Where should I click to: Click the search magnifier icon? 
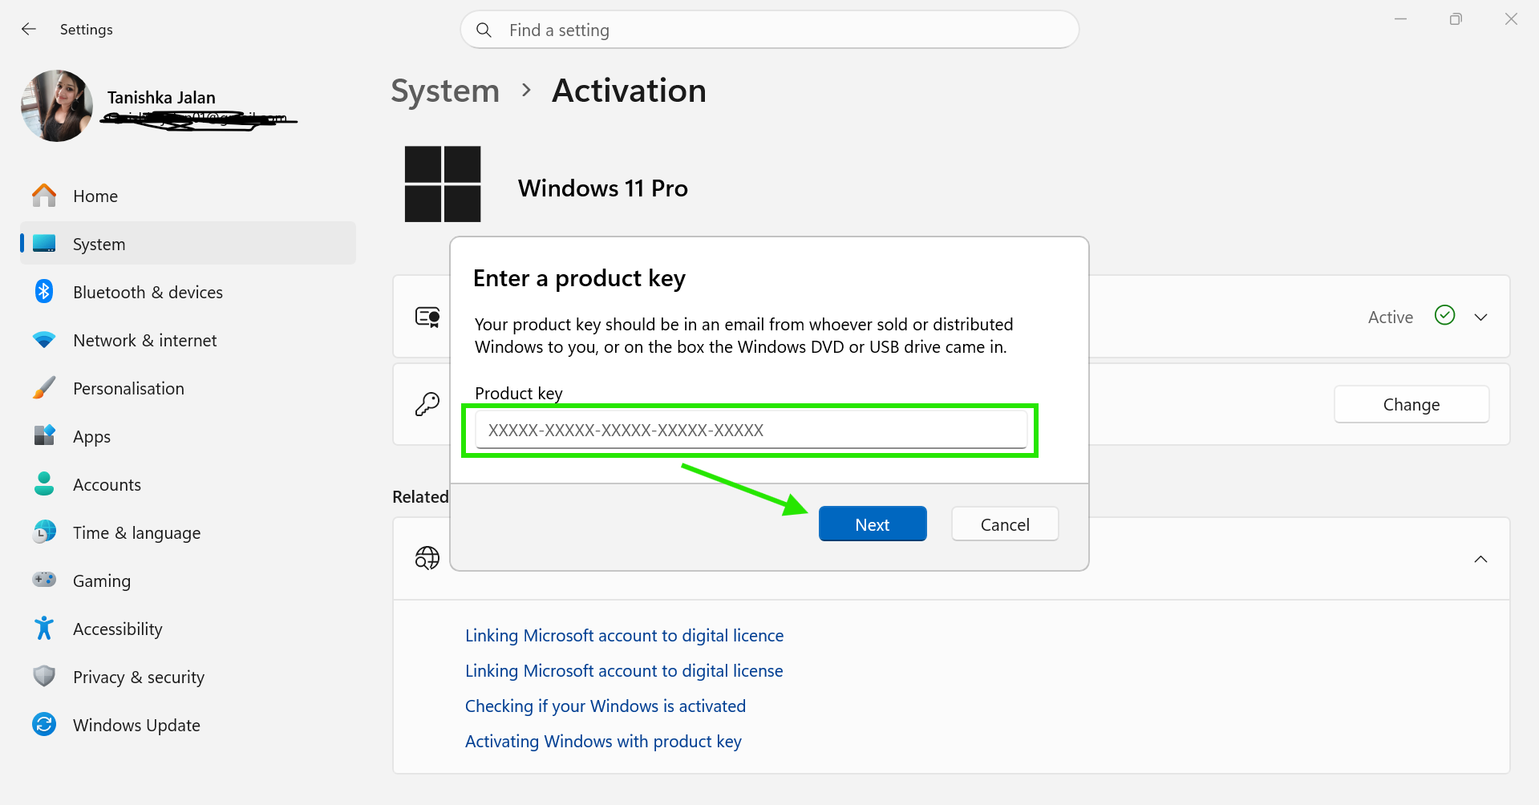[x=484, y=30]
